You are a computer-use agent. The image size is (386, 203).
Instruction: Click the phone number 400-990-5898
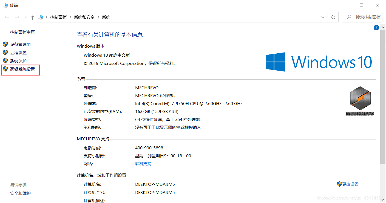tap(149, 148)
